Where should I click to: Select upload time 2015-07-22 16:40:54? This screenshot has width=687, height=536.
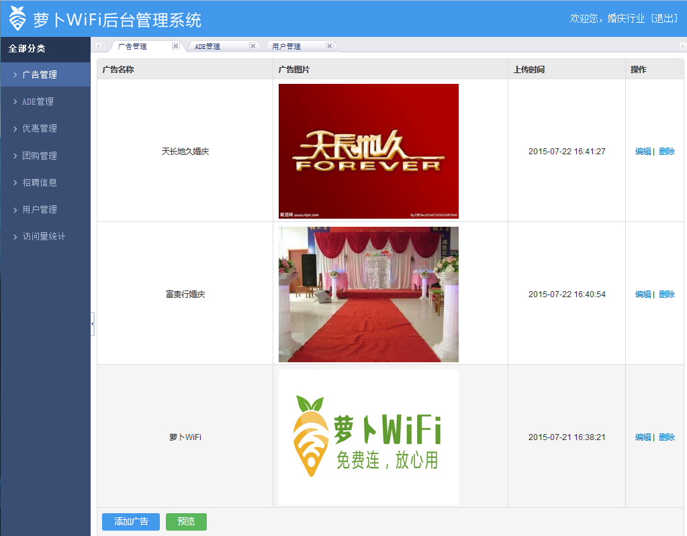[567, 294]
